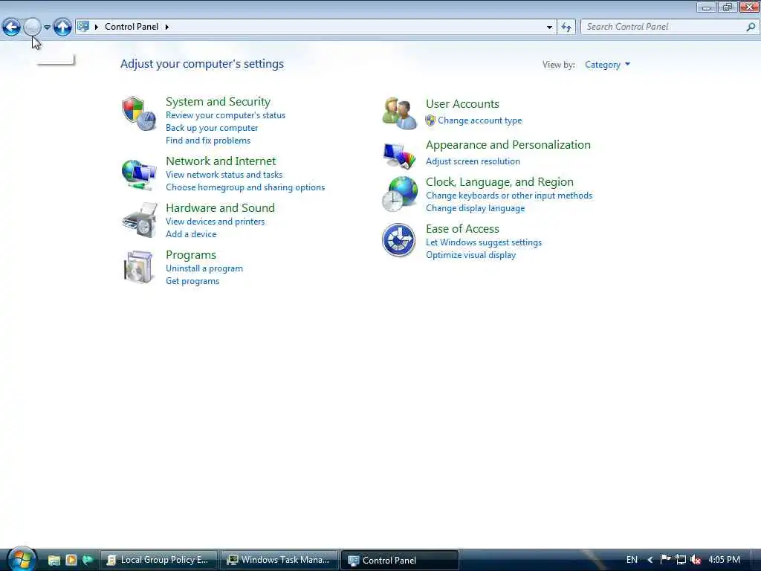Click the muted volume tray icon

coord(696,560)
